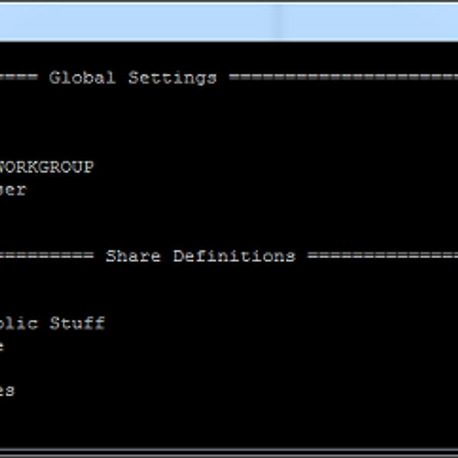Viewport: 458px width, 458px height.
Task: Place cursor on the word 'Settings'
Action: [173, 78]
